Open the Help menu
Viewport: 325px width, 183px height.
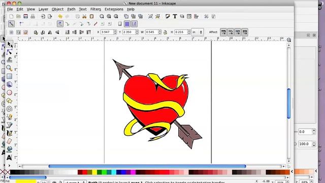tap(131, 9)
